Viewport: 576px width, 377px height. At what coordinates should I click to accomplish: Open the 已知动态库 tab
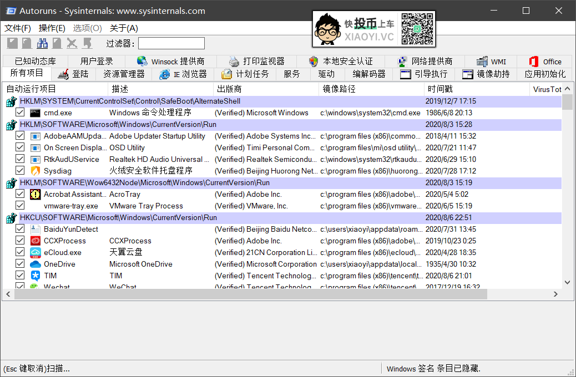coord(36,62)
